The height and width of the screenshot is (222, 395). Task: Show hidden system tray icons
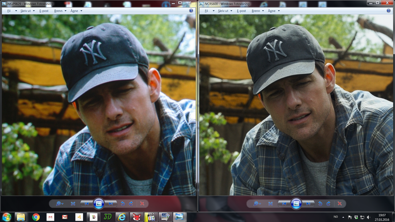point(343,217)
